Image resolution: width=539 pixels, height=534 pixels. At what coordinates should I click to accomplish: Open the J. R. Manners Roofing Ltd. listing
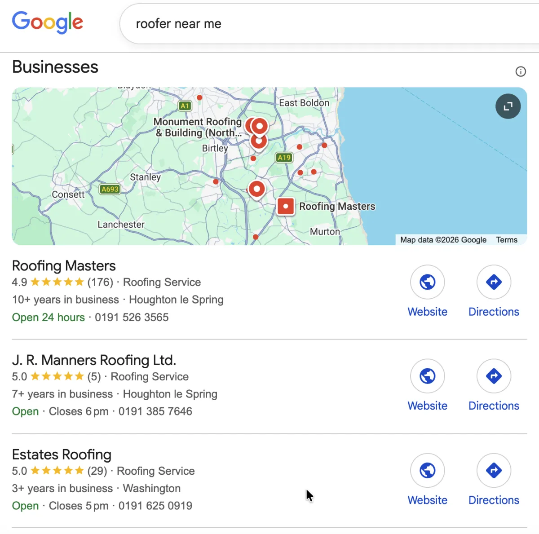coord(94,360)
